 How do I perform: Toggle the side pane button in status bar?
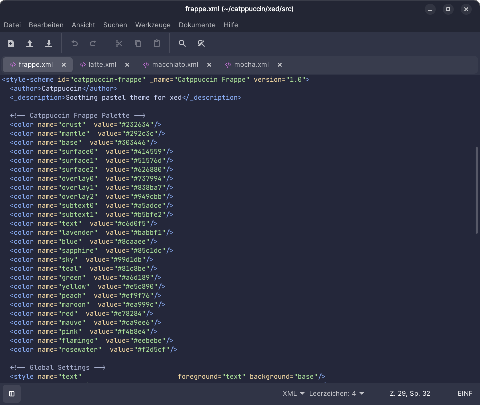(12, 394)
